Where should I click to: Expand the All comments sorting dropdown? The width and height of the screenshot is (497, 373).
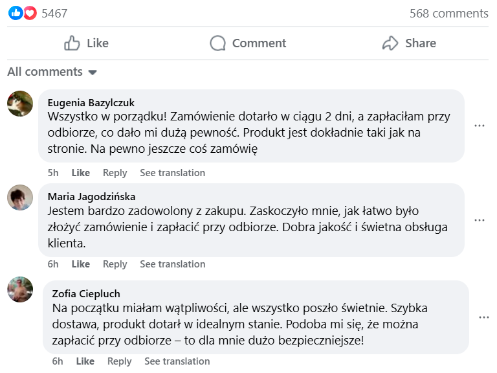pyautogui.click(x=92, y=72)
